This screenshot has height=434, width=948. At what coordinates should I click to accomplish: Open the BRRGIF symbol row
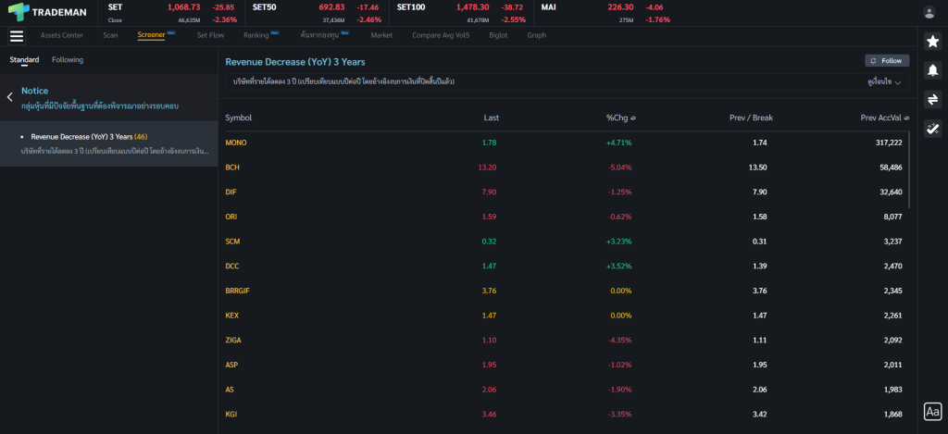pyautogui.click(x=239, y=291)
